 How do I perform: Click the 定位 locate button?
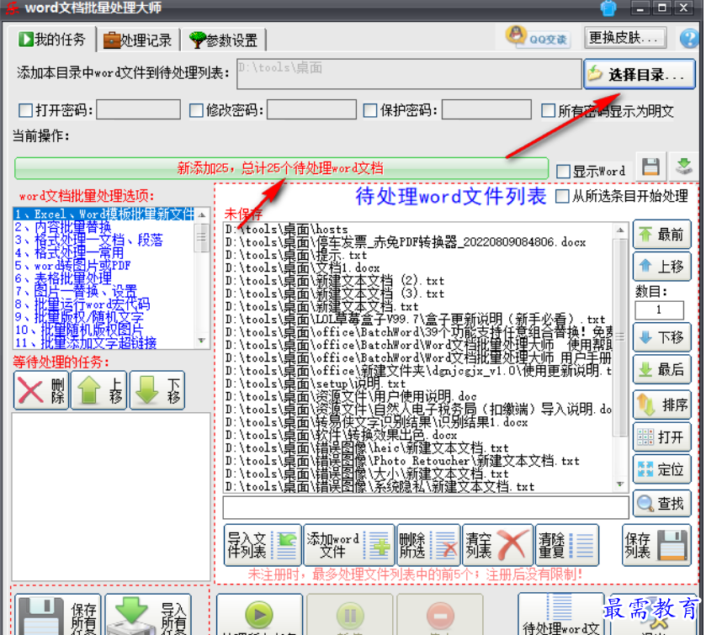(x=662, y=469)
